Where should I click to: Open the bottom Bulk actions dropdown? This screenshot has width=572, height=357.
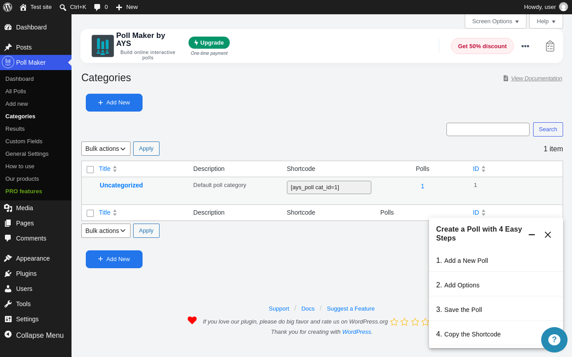coord(106,231)
